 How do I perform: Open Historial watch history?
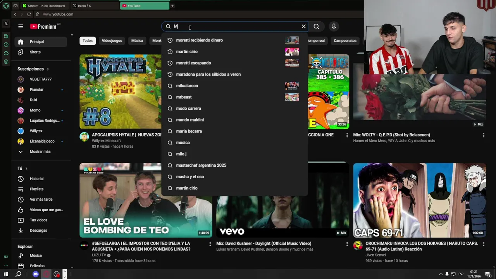pos(41,179)
